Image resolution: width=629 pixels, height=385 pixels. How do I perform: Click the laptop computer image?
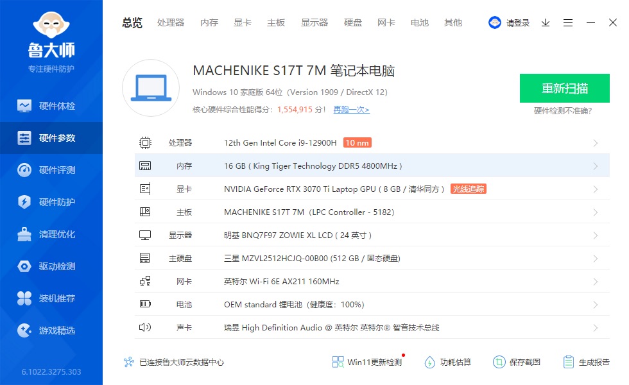[x=151, y=88]
